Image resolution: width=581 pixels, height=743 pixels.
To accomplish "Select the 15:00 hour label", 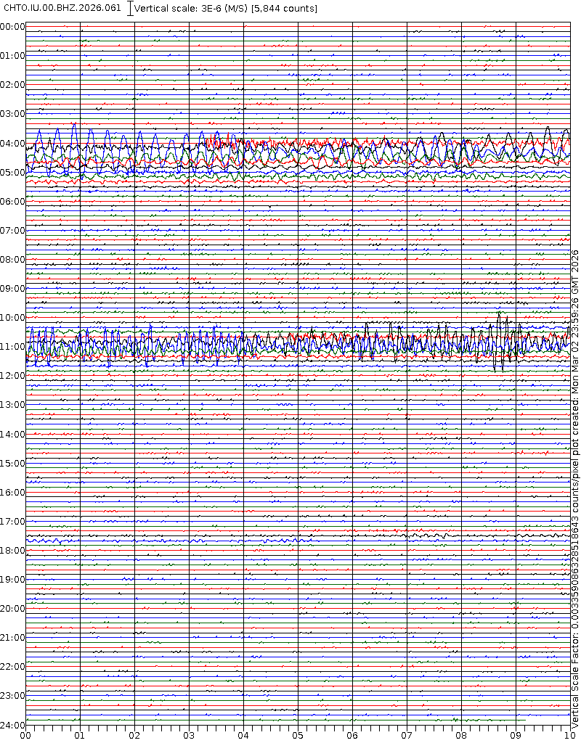I will (x=12, y=463).
